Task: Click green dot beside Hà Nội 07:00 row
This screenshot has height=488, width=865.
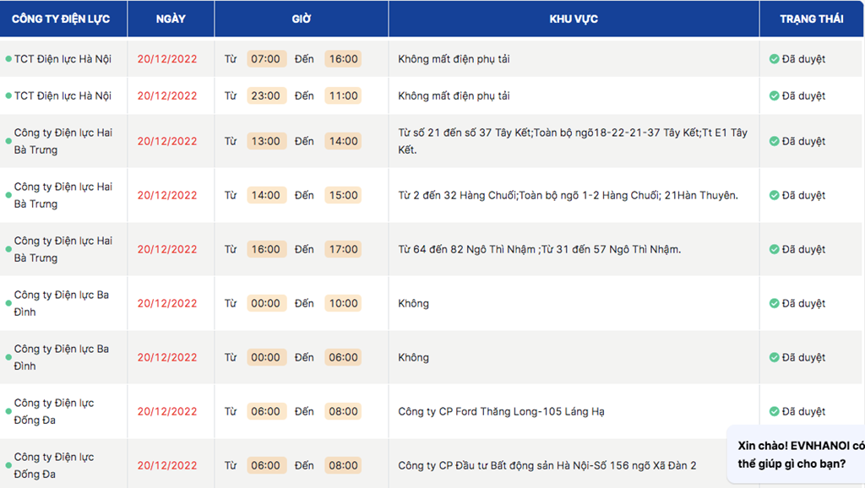Action: pos(8,59)
